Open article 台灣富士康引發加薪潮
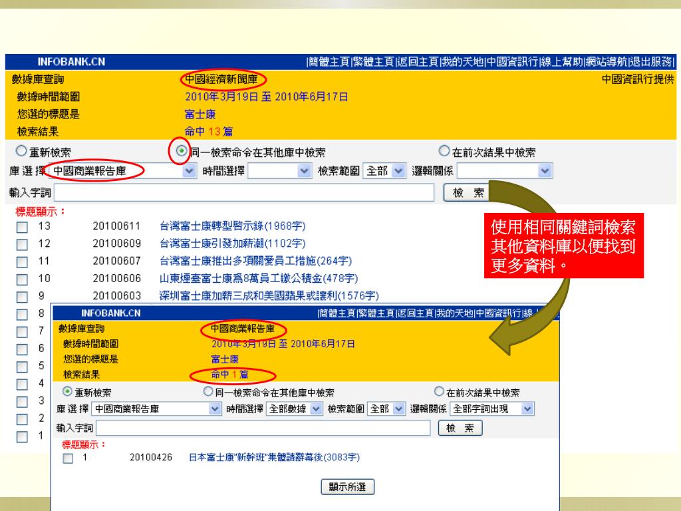Image resolution: width=681 pixels, height=511 pixels. point(233,244)
